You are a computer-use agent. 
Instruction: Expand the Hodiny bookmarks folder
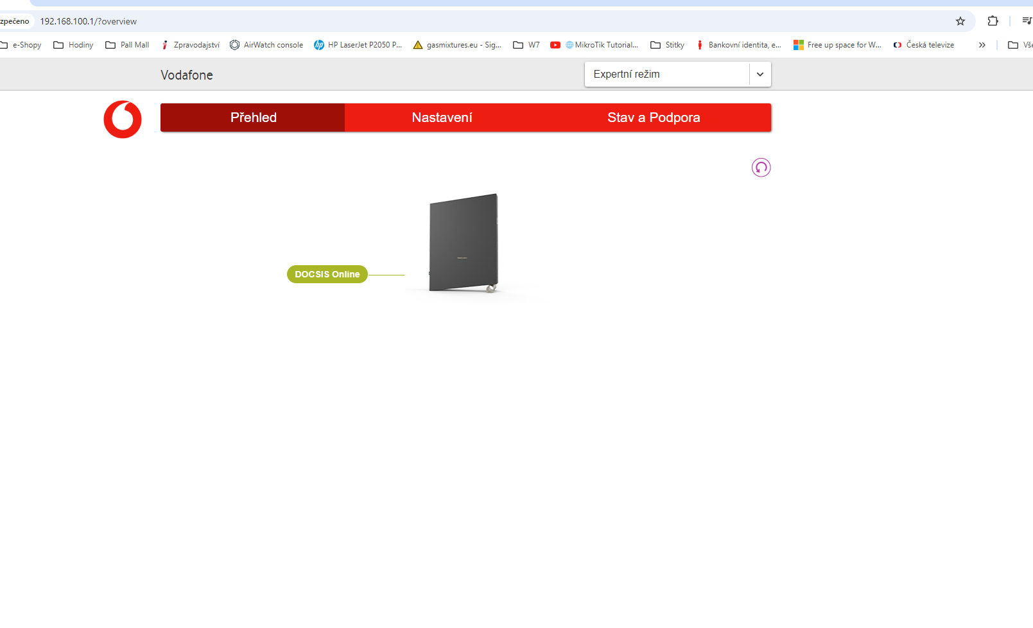click(x=73, y=45)
